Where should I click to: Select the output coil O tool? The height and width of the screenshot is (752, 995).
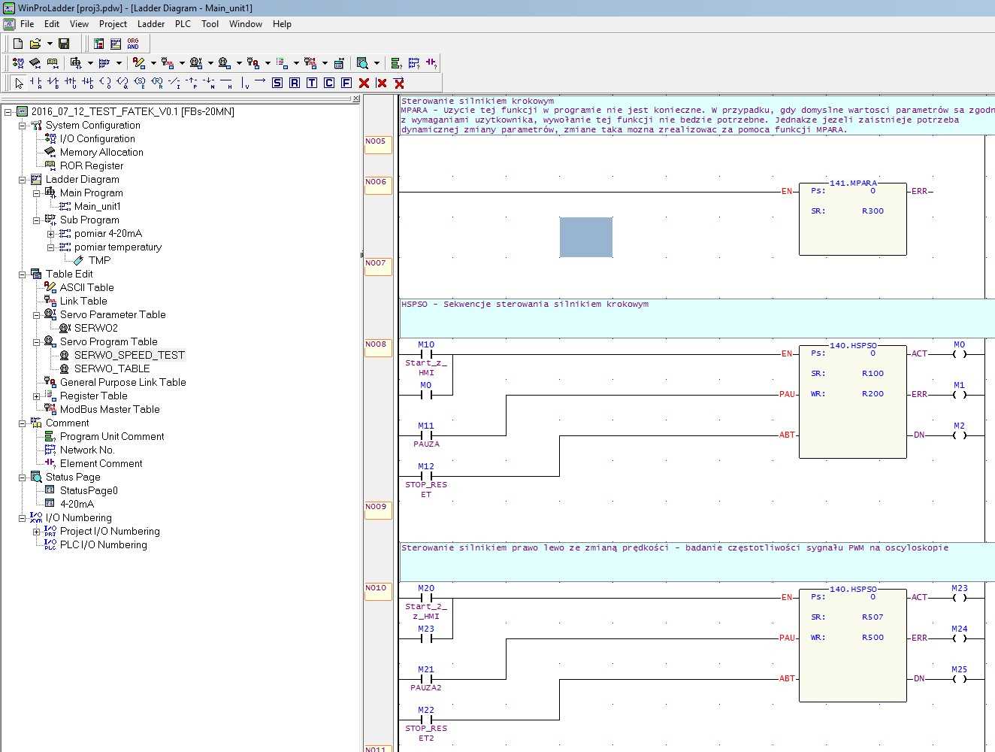click(x=105, y=83)
